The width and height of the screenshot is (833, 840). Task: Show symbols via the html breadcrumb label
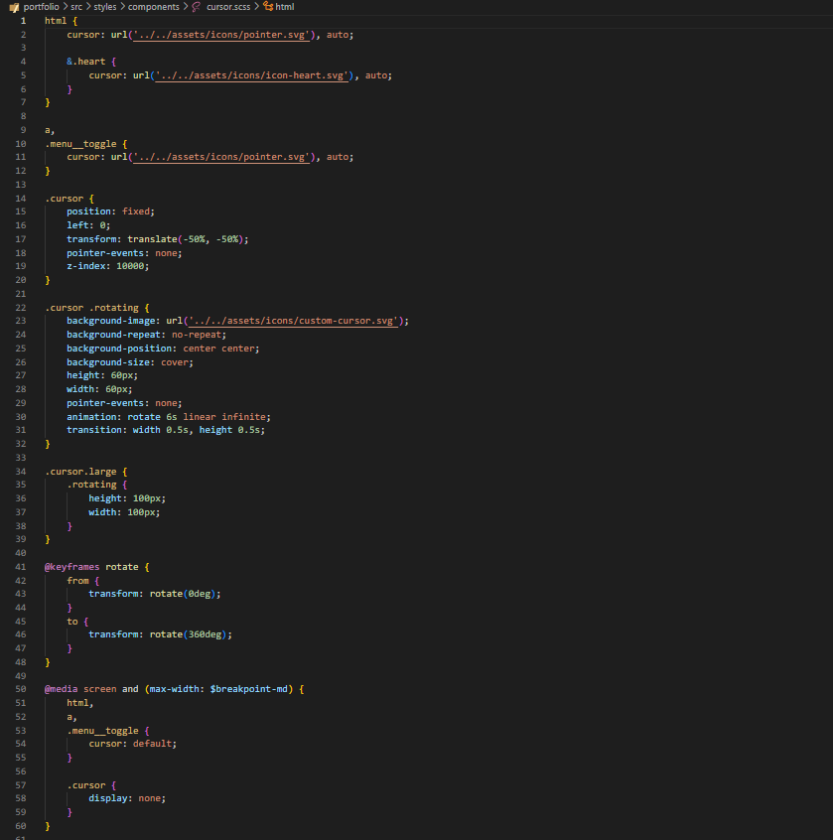[284, 7]
